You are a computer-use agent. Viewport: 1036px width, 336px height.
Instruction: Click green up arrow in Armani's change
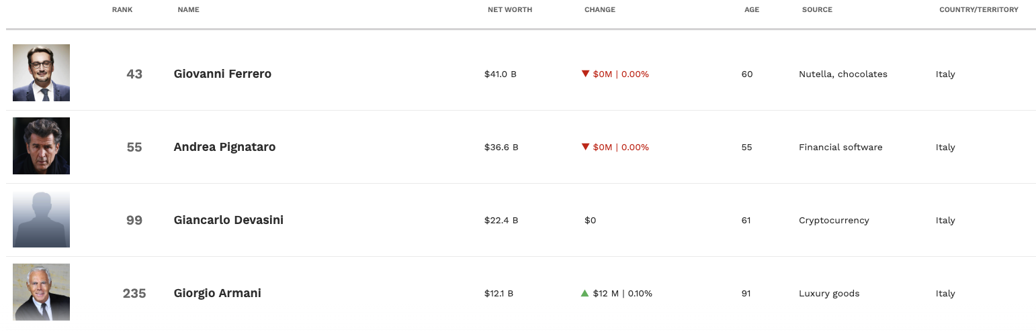585,293
